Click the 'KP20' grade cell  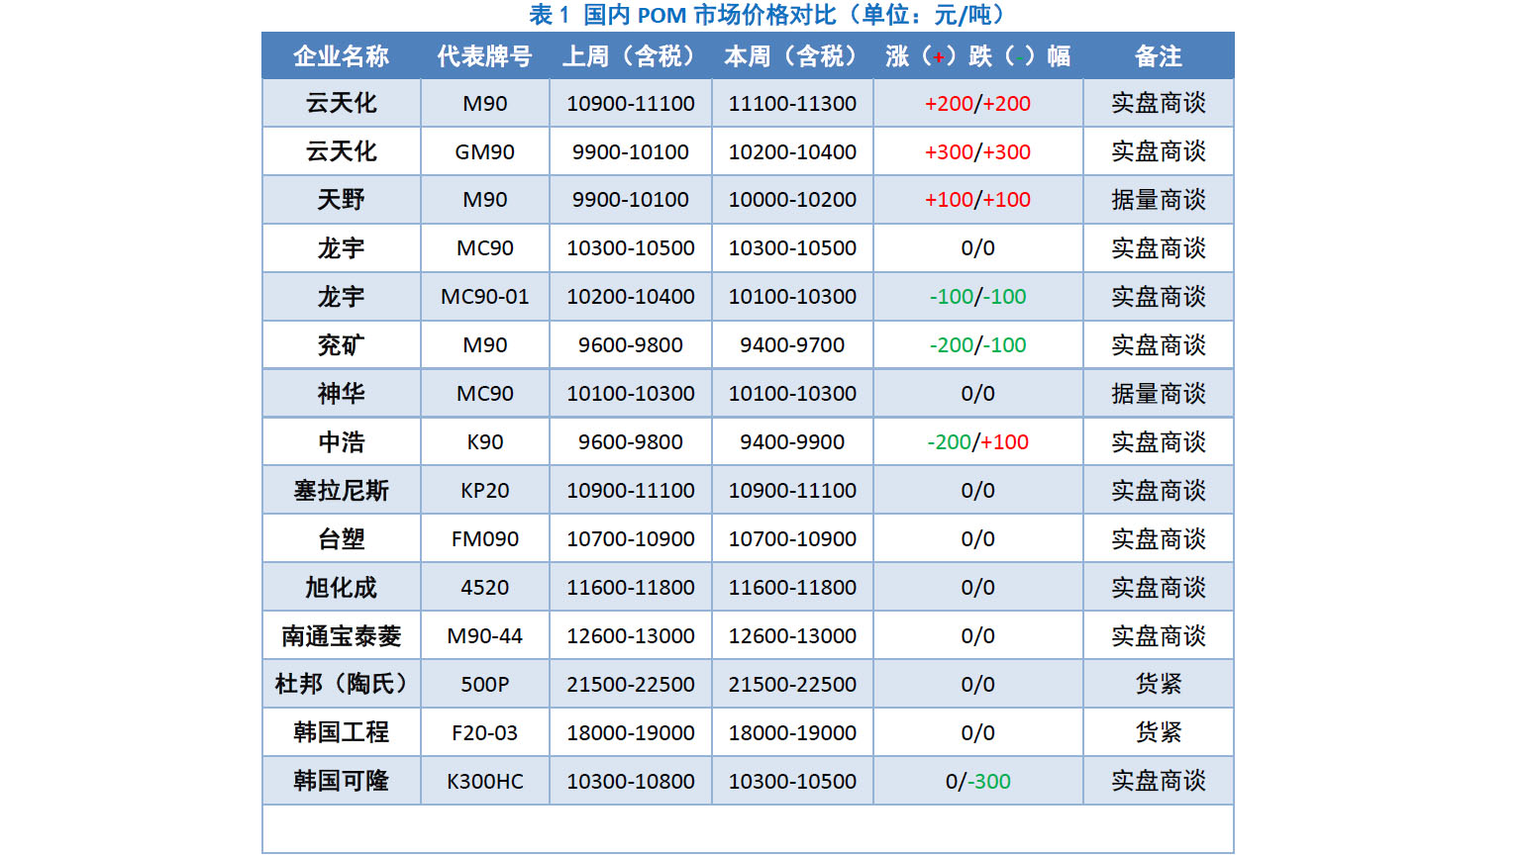[x=485, y=491]
